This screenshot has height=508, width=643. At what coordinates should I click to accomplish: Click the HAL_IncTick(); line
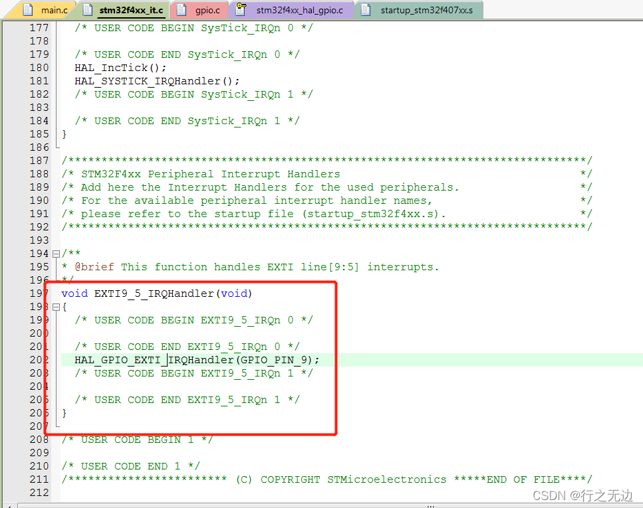coord(120,68)
